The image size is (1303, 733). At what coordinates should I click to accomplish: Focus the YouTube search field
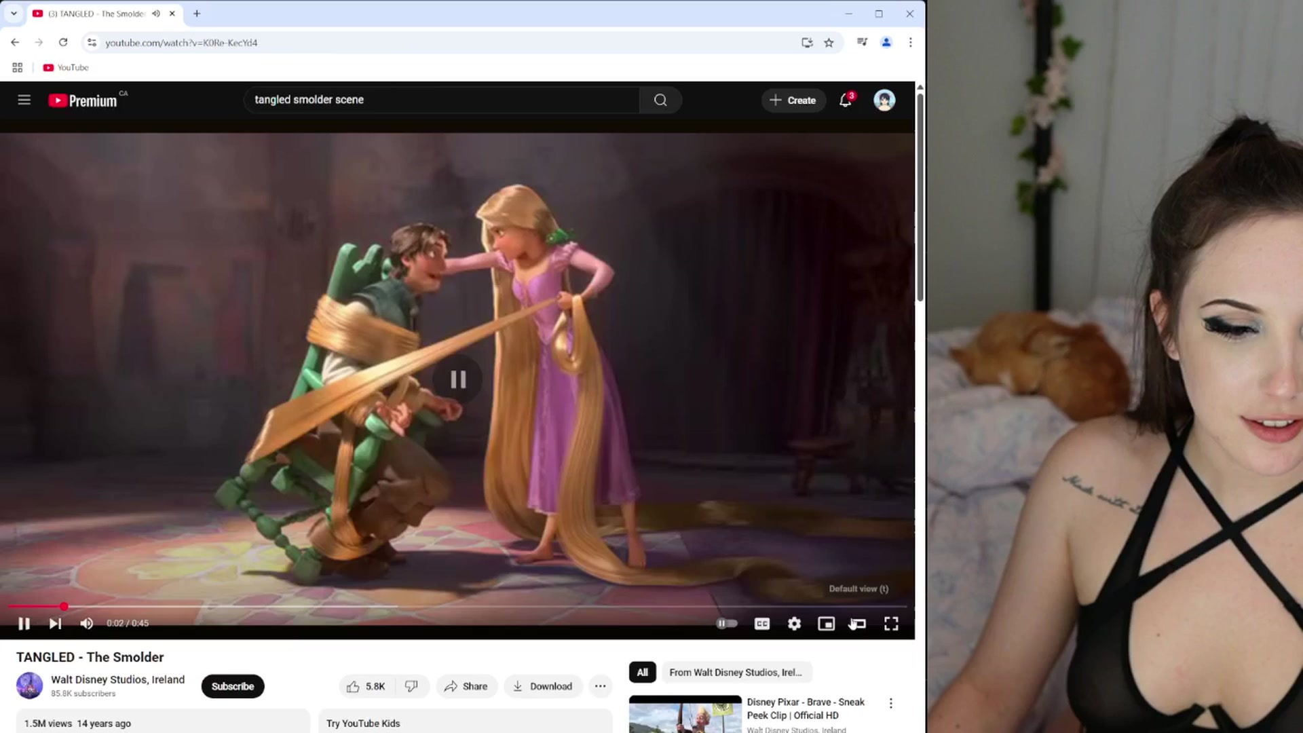[x=442, y=100]
